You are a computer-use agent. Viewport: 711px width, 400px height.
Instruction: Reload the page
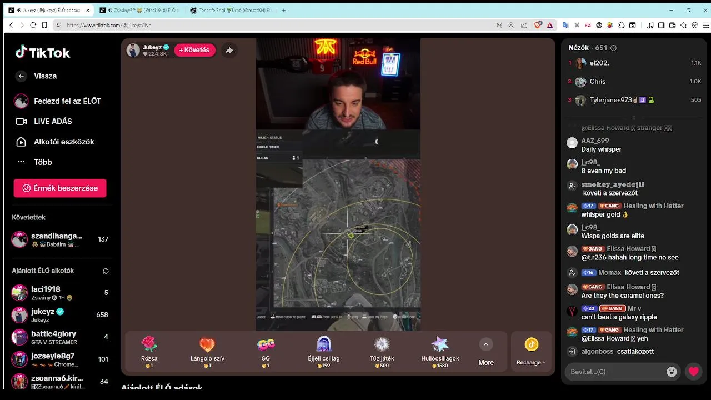pos(33,25)
